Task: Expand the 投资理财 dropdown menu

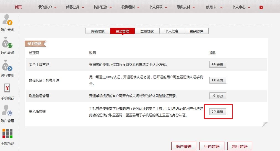Action: pyautogui.click(x=130, y=7)
